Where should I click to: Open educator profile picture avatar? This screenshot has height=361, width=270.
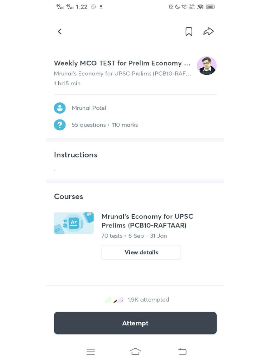[207, 66]
